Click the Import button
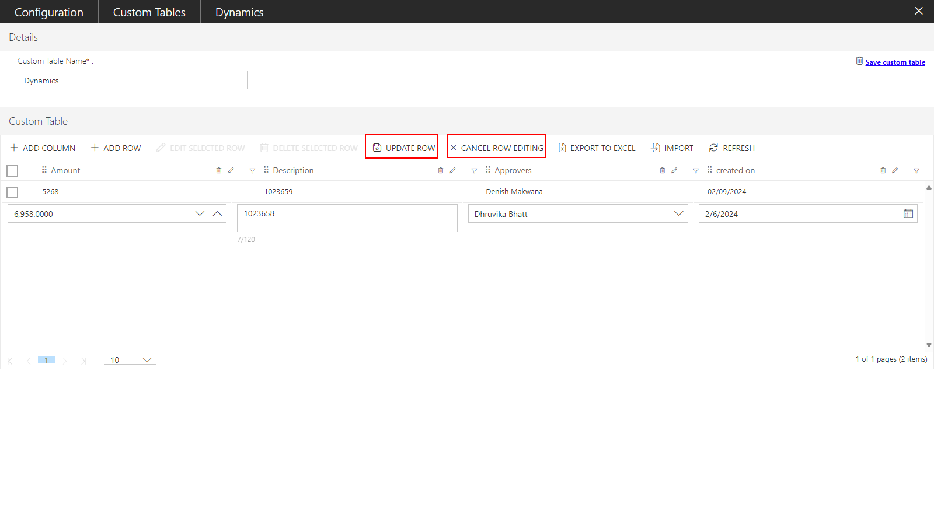The height and width of the screenshot is (525, 934). [x=672, y=148]
